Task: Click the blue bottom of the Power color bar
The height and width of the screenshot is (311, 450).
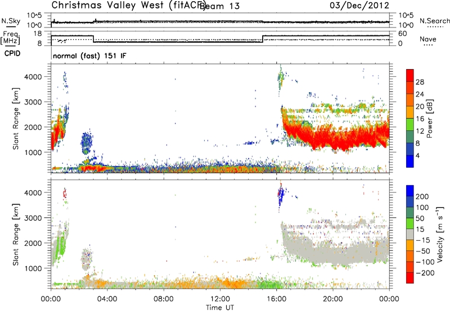Action: pos(410,161)
